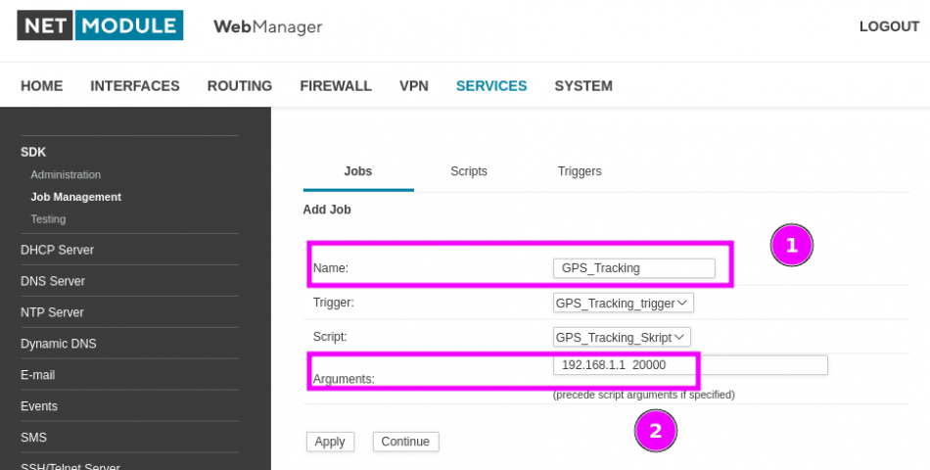Click the Arguments text field
Screen dimensions: 930x470
tap(690, 365)
